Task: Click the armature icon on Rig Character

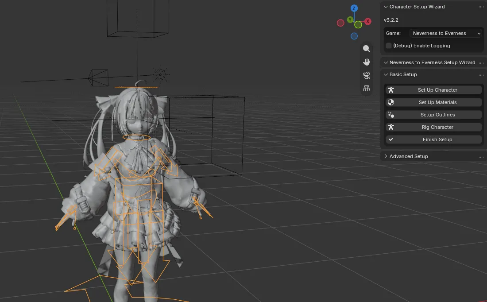Action: tap(391, 127)
